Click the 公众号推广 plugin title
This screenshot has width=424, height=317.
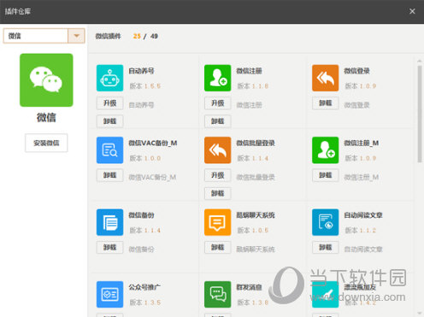click(x=144, y=287)
